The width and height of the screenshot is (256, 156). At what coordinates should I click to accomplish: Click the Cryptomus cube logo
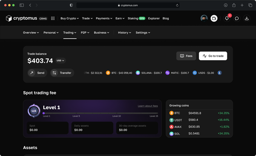click(x=9, y=18)
